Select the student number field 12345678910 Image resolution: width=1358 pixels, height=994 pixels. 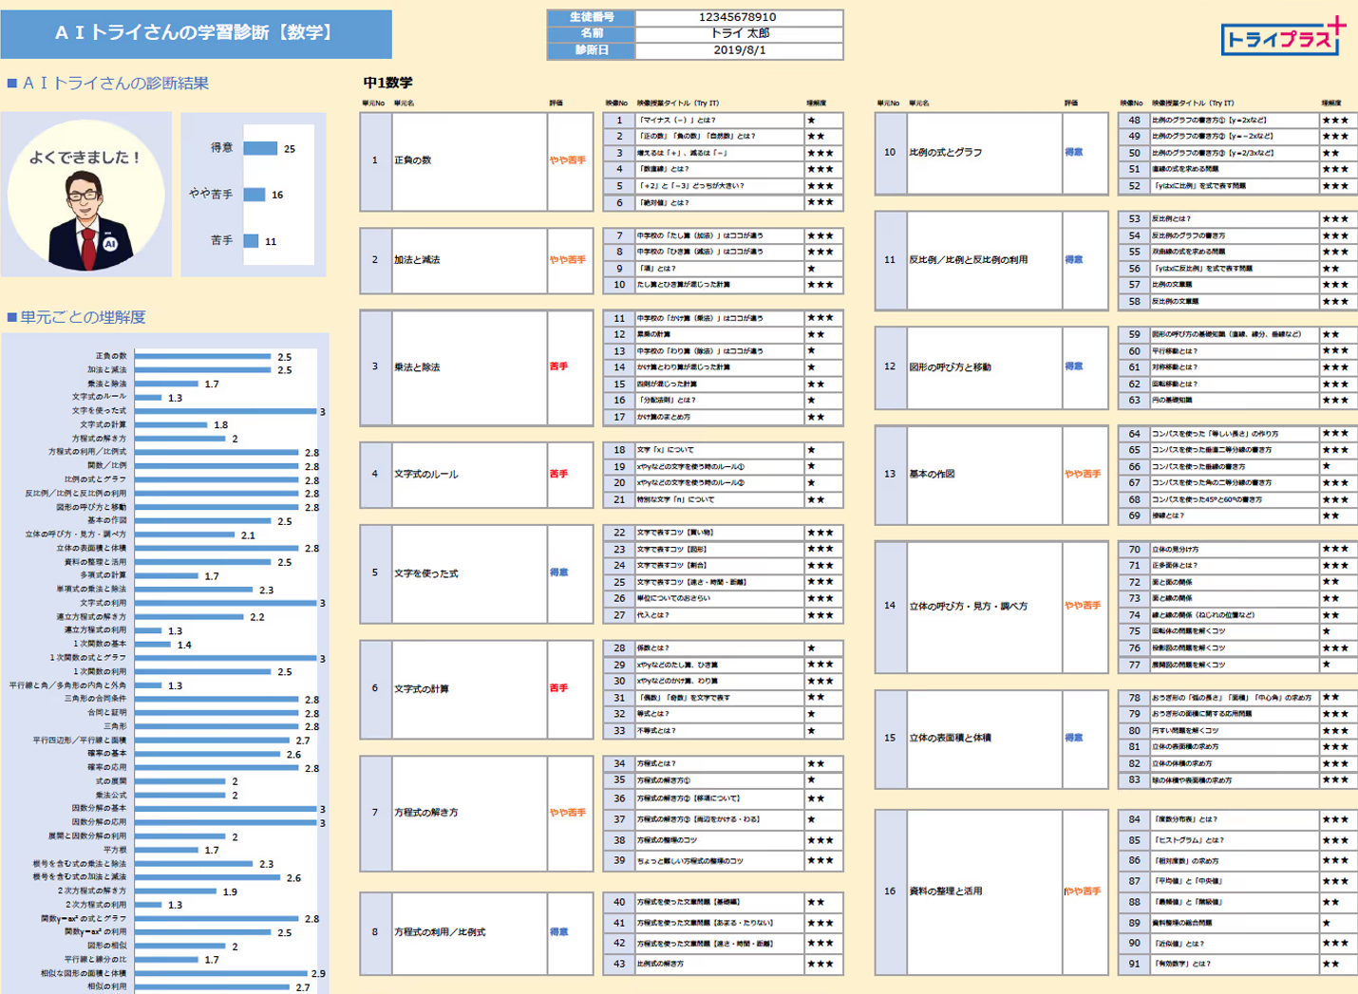(739, 17)
